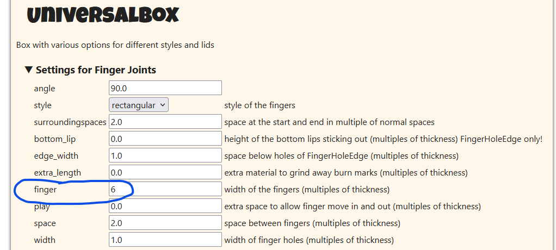Focus the width of finger holes field
This screenshot has height=250, width=556.
click(165, 240)
